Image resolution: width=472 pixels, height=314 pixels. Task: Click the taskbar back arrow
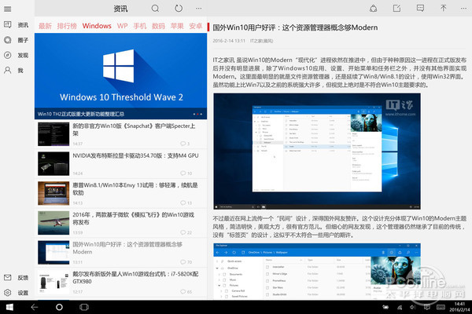(35, 307)
